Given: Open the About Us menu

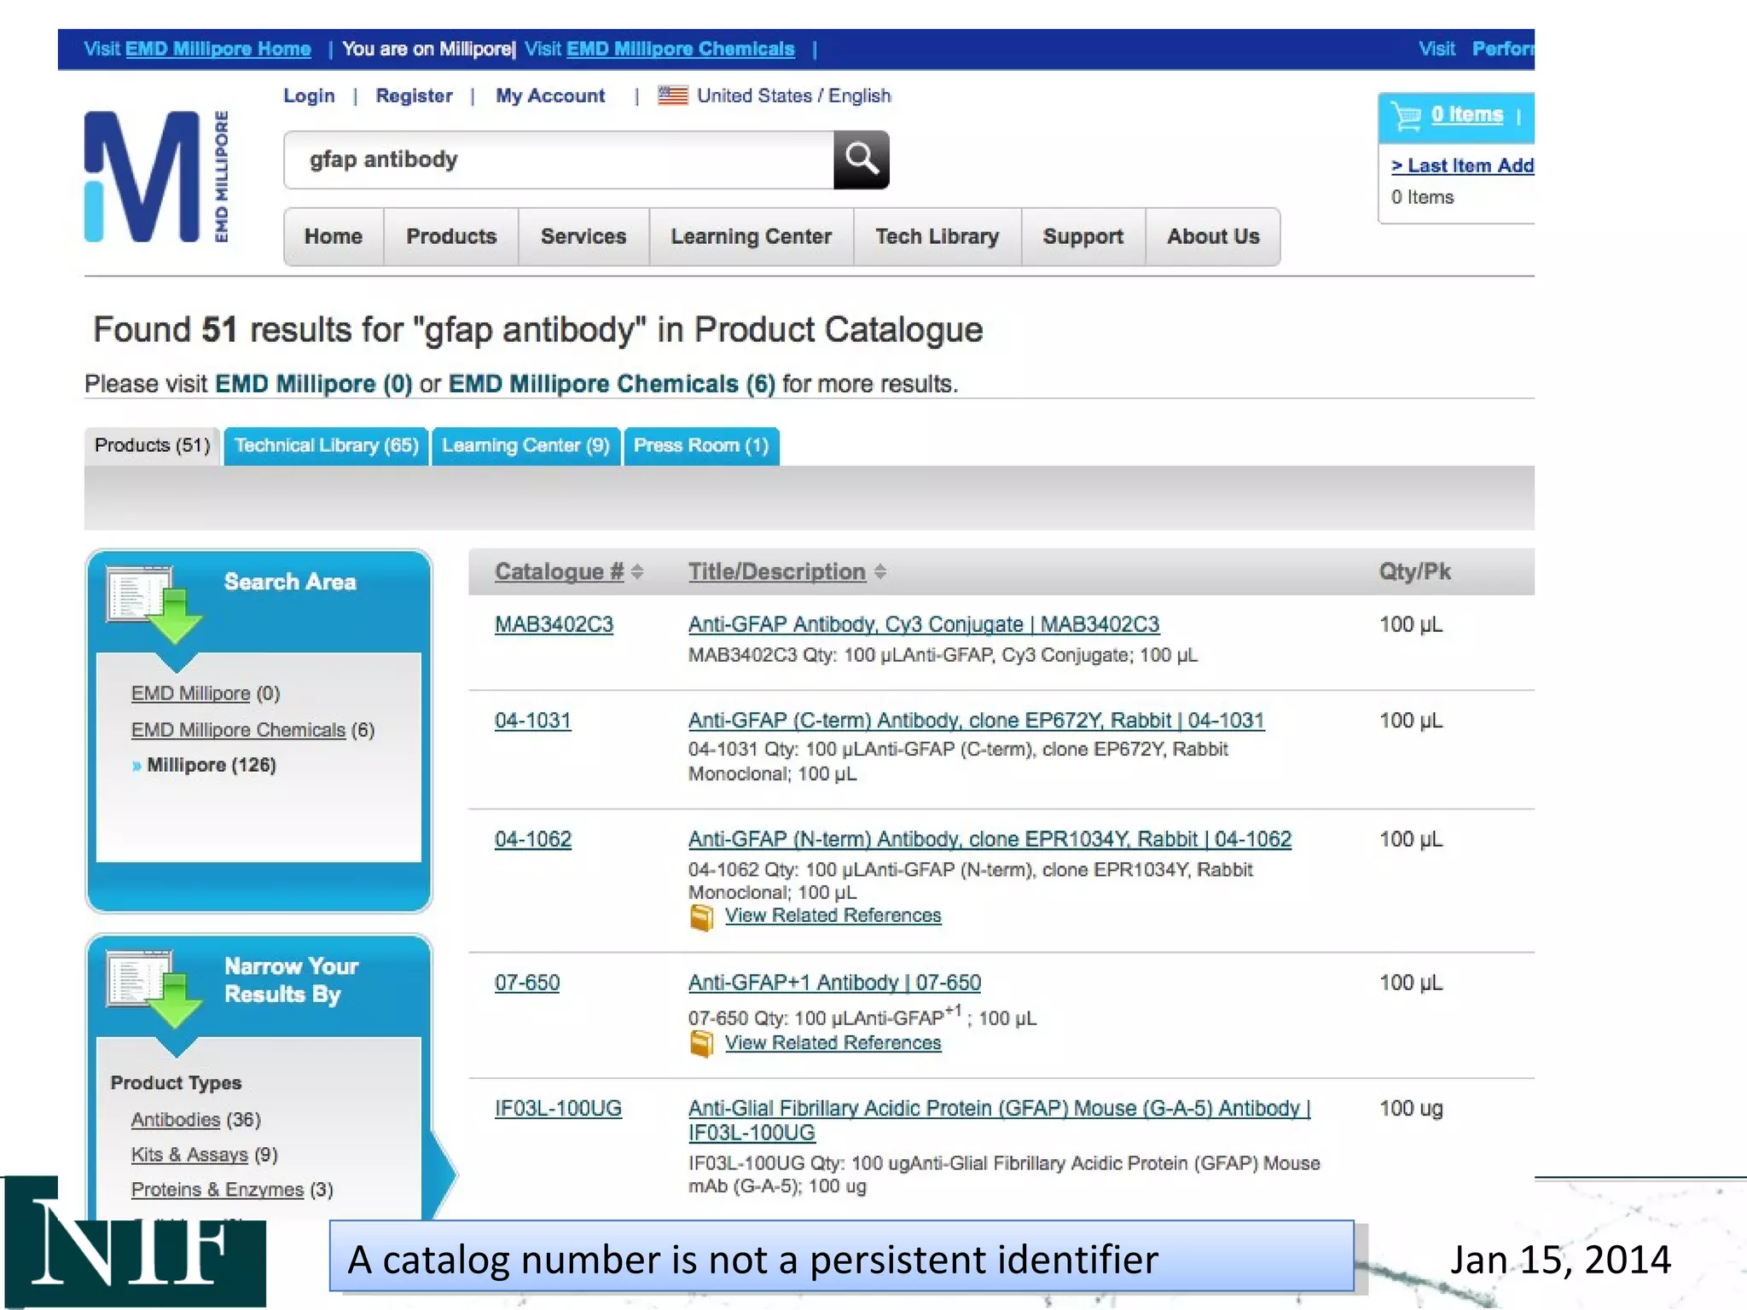Looking at the screenshot, I should click(x=1213, y=237).
